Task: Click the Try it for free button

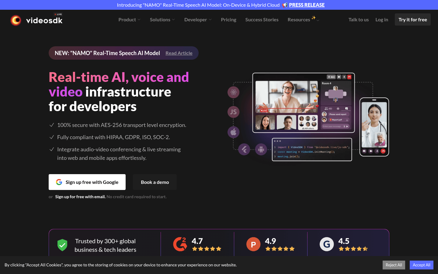Action: click(413, 19)
